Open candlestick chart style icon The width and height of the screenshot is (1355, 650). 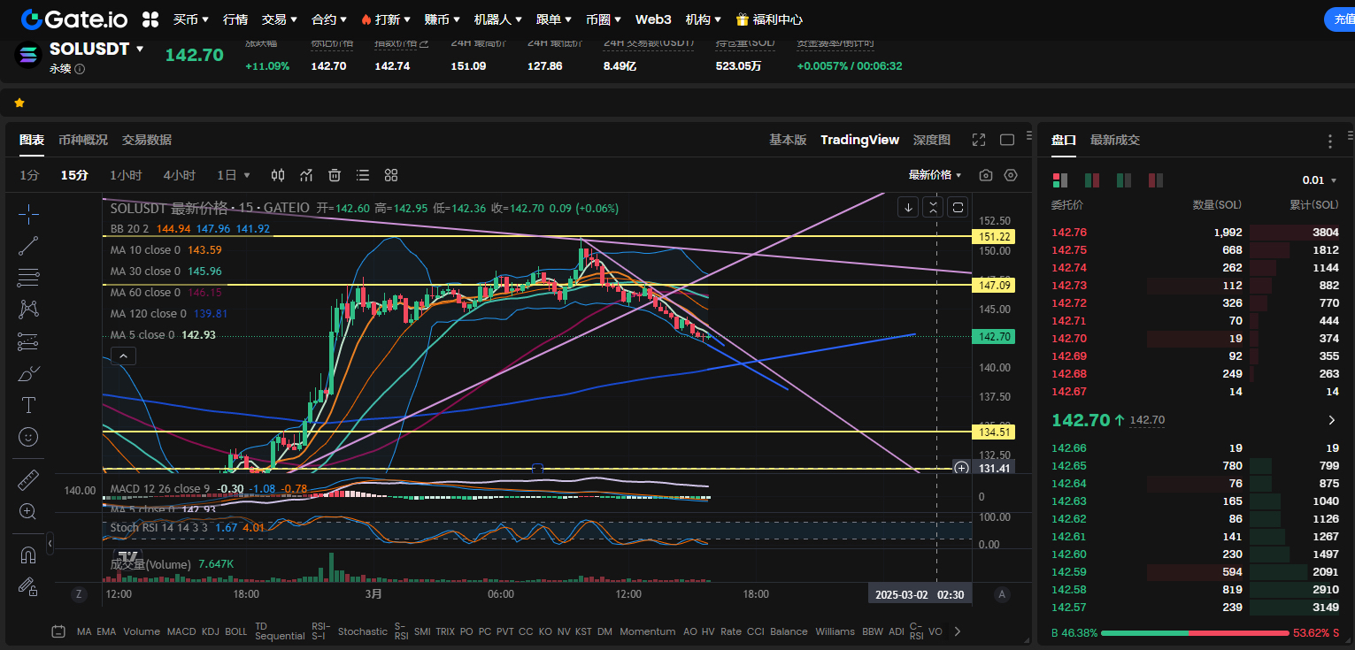(x=278, y=175)
